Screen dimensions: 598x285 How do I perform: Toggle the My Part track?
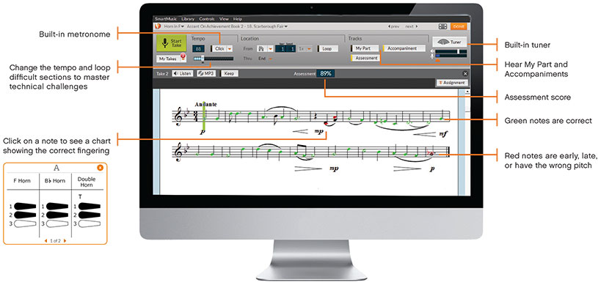(x=365, y=48)
